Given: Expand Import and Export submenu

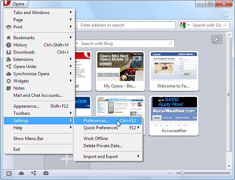Looking at the screenshot, I should [x=108, y=156].
